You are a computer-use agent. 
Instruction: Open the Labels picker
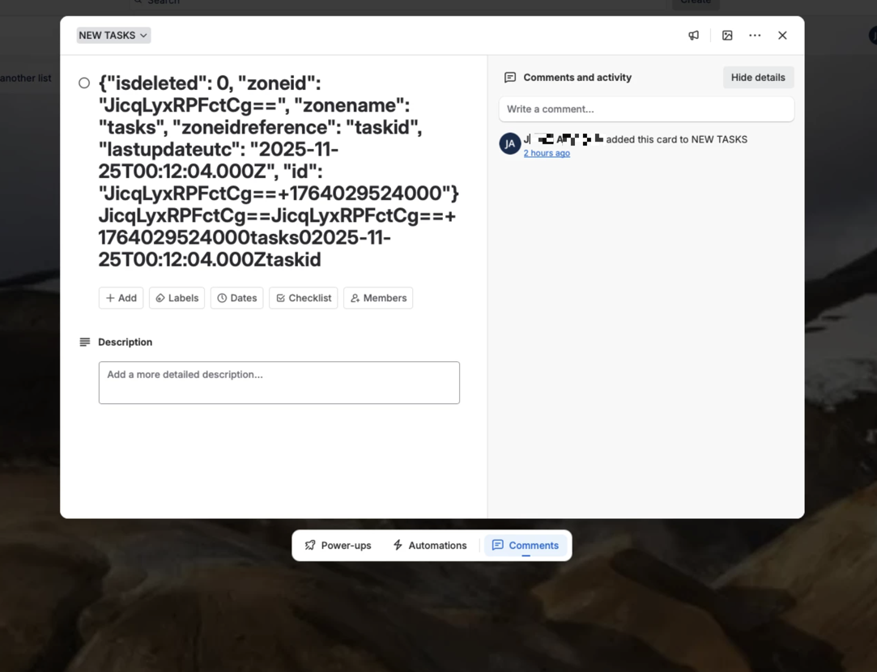(x=177, y=298)
